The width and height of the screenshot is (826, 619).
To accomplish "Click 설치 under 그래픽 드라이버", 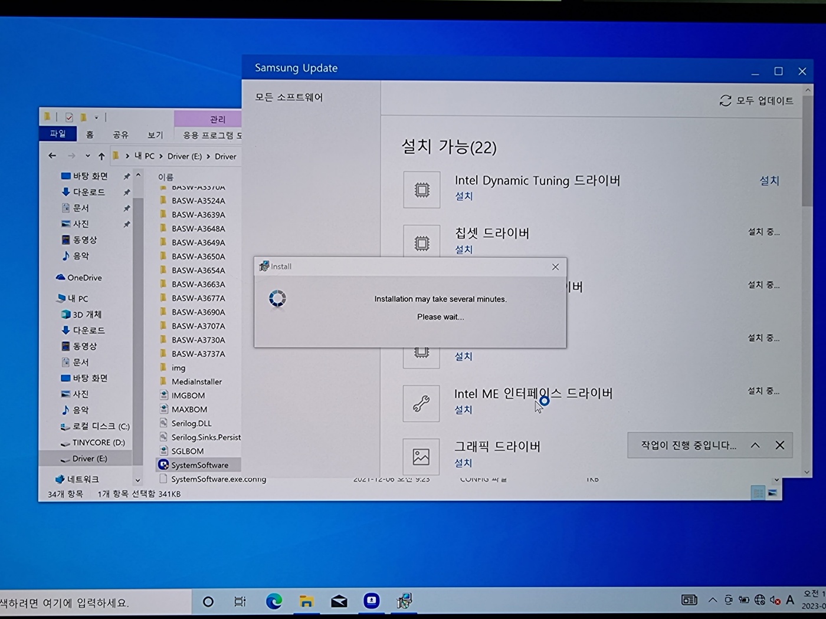I will coord(463,463).
